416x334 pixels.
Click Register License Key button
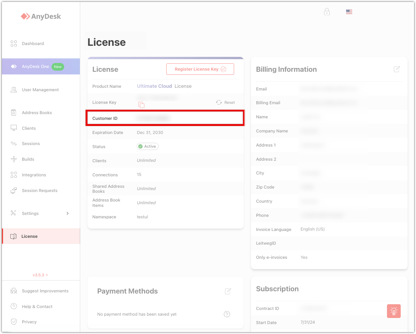coord(200,69)
